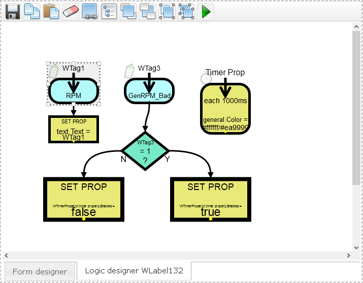Select the WTag3 = 1 decision diamond
The image size is (363, 283).
[x=145, y=150]
